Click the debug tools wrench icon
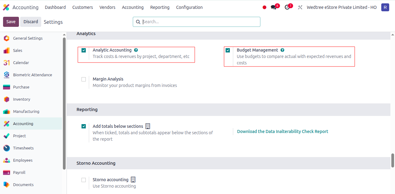This screenshot has width=395, height=194. (300, 7)
